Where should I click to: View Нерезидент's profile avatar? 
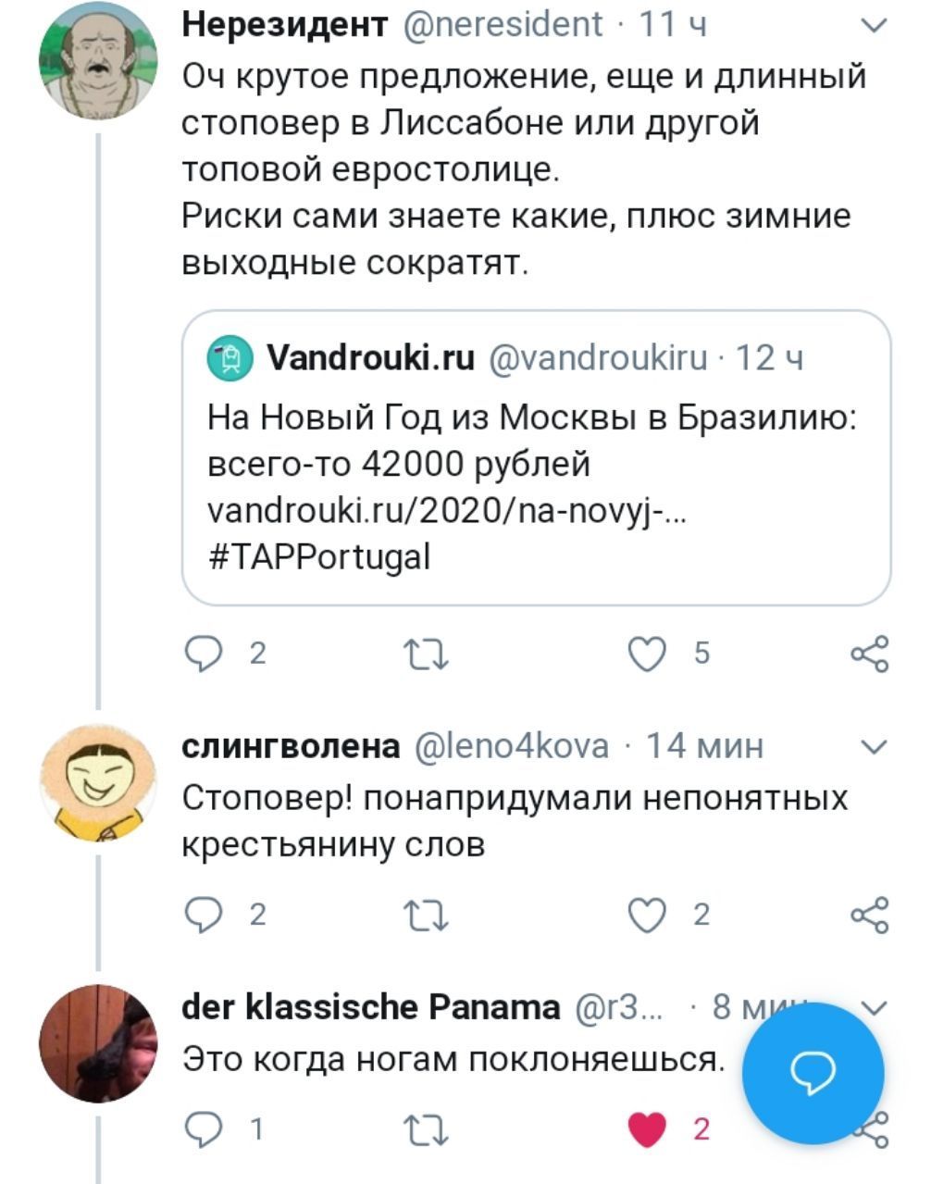98,60
